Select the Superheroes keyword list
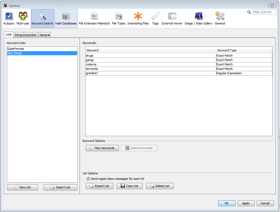The image size is (280, 212). click(x=42, y=49)
